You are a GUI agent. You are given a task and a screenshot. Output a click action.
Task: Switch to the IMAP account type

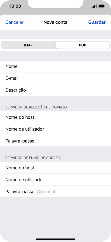coord(28,45)
